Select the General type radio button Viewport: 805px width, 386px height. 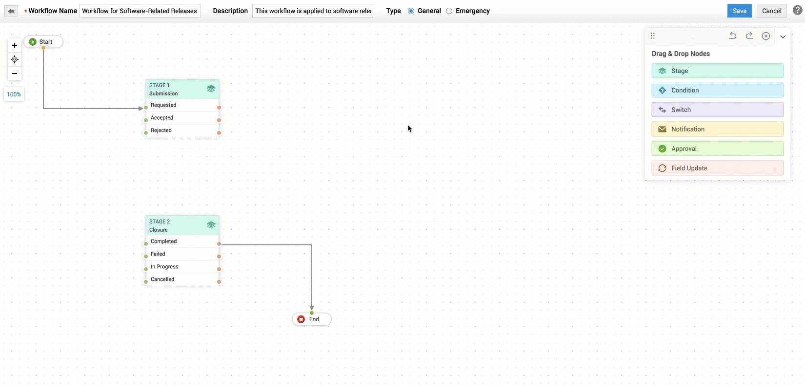[x=411, y=11]
